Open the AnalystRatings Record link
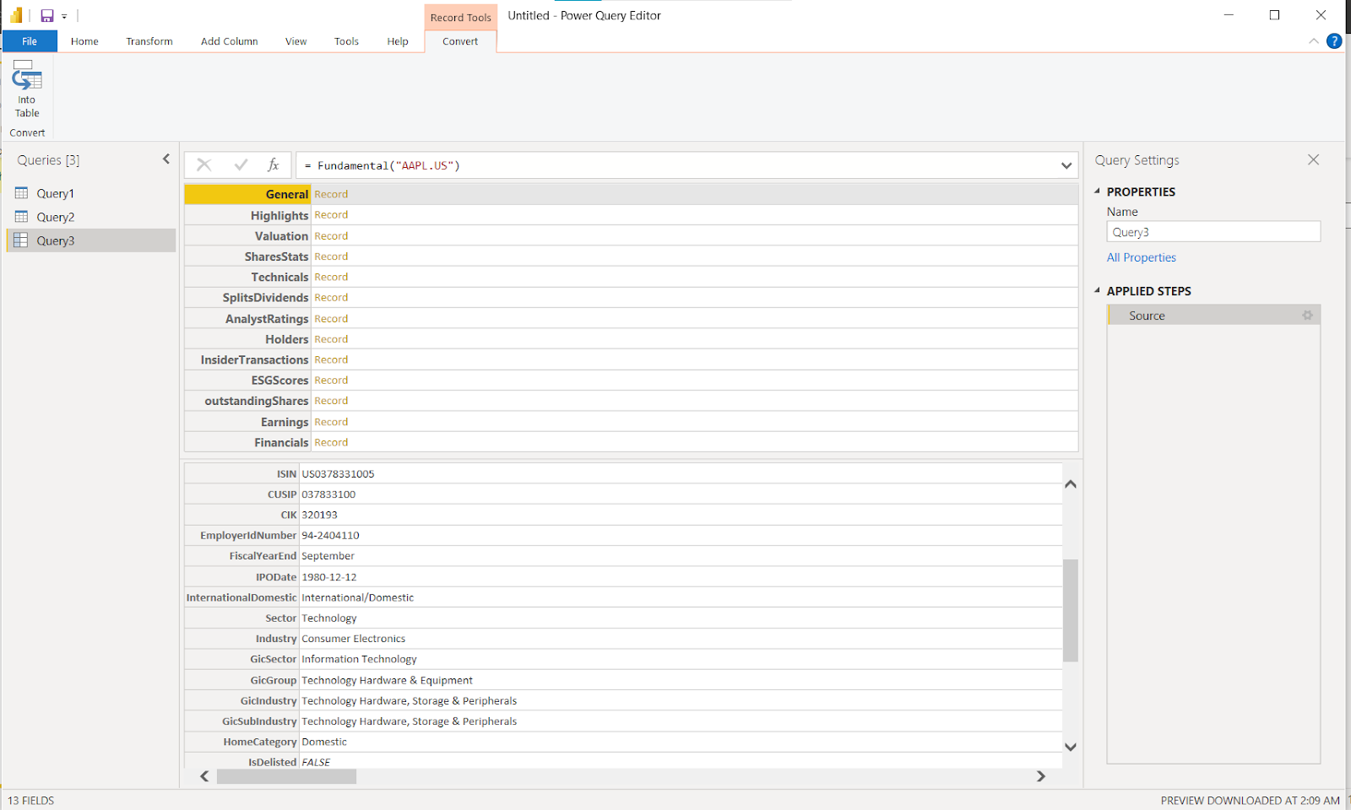Screen dimensions: 1351x810 [x=331, y=319]
